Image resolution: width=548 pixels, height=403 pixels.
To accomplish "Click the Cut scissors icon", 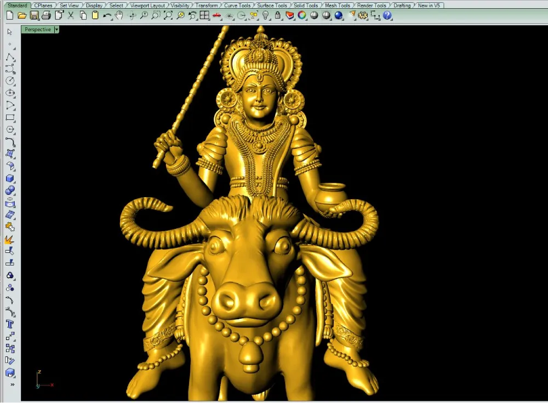I will click(71, 15).
